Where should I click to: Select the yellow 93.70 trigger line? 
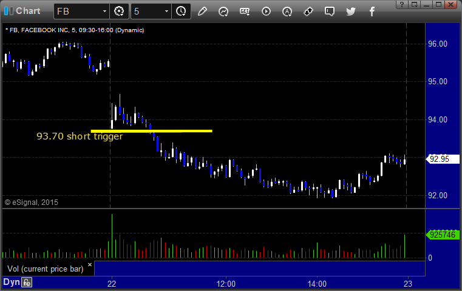151,131
